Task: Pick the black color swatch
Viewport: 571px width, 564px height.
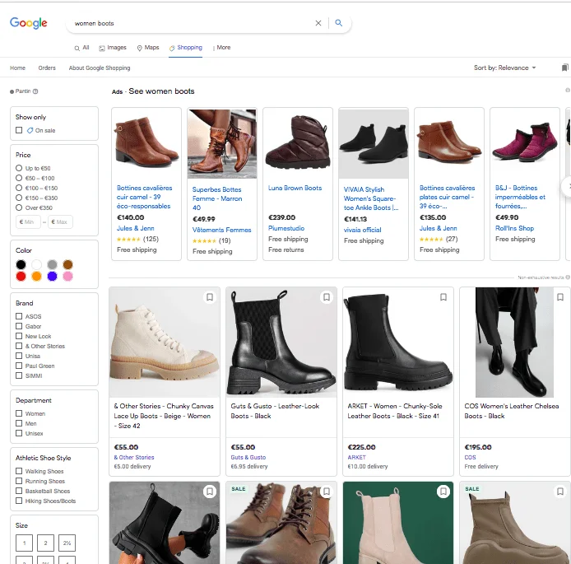Action: point(21,264)
